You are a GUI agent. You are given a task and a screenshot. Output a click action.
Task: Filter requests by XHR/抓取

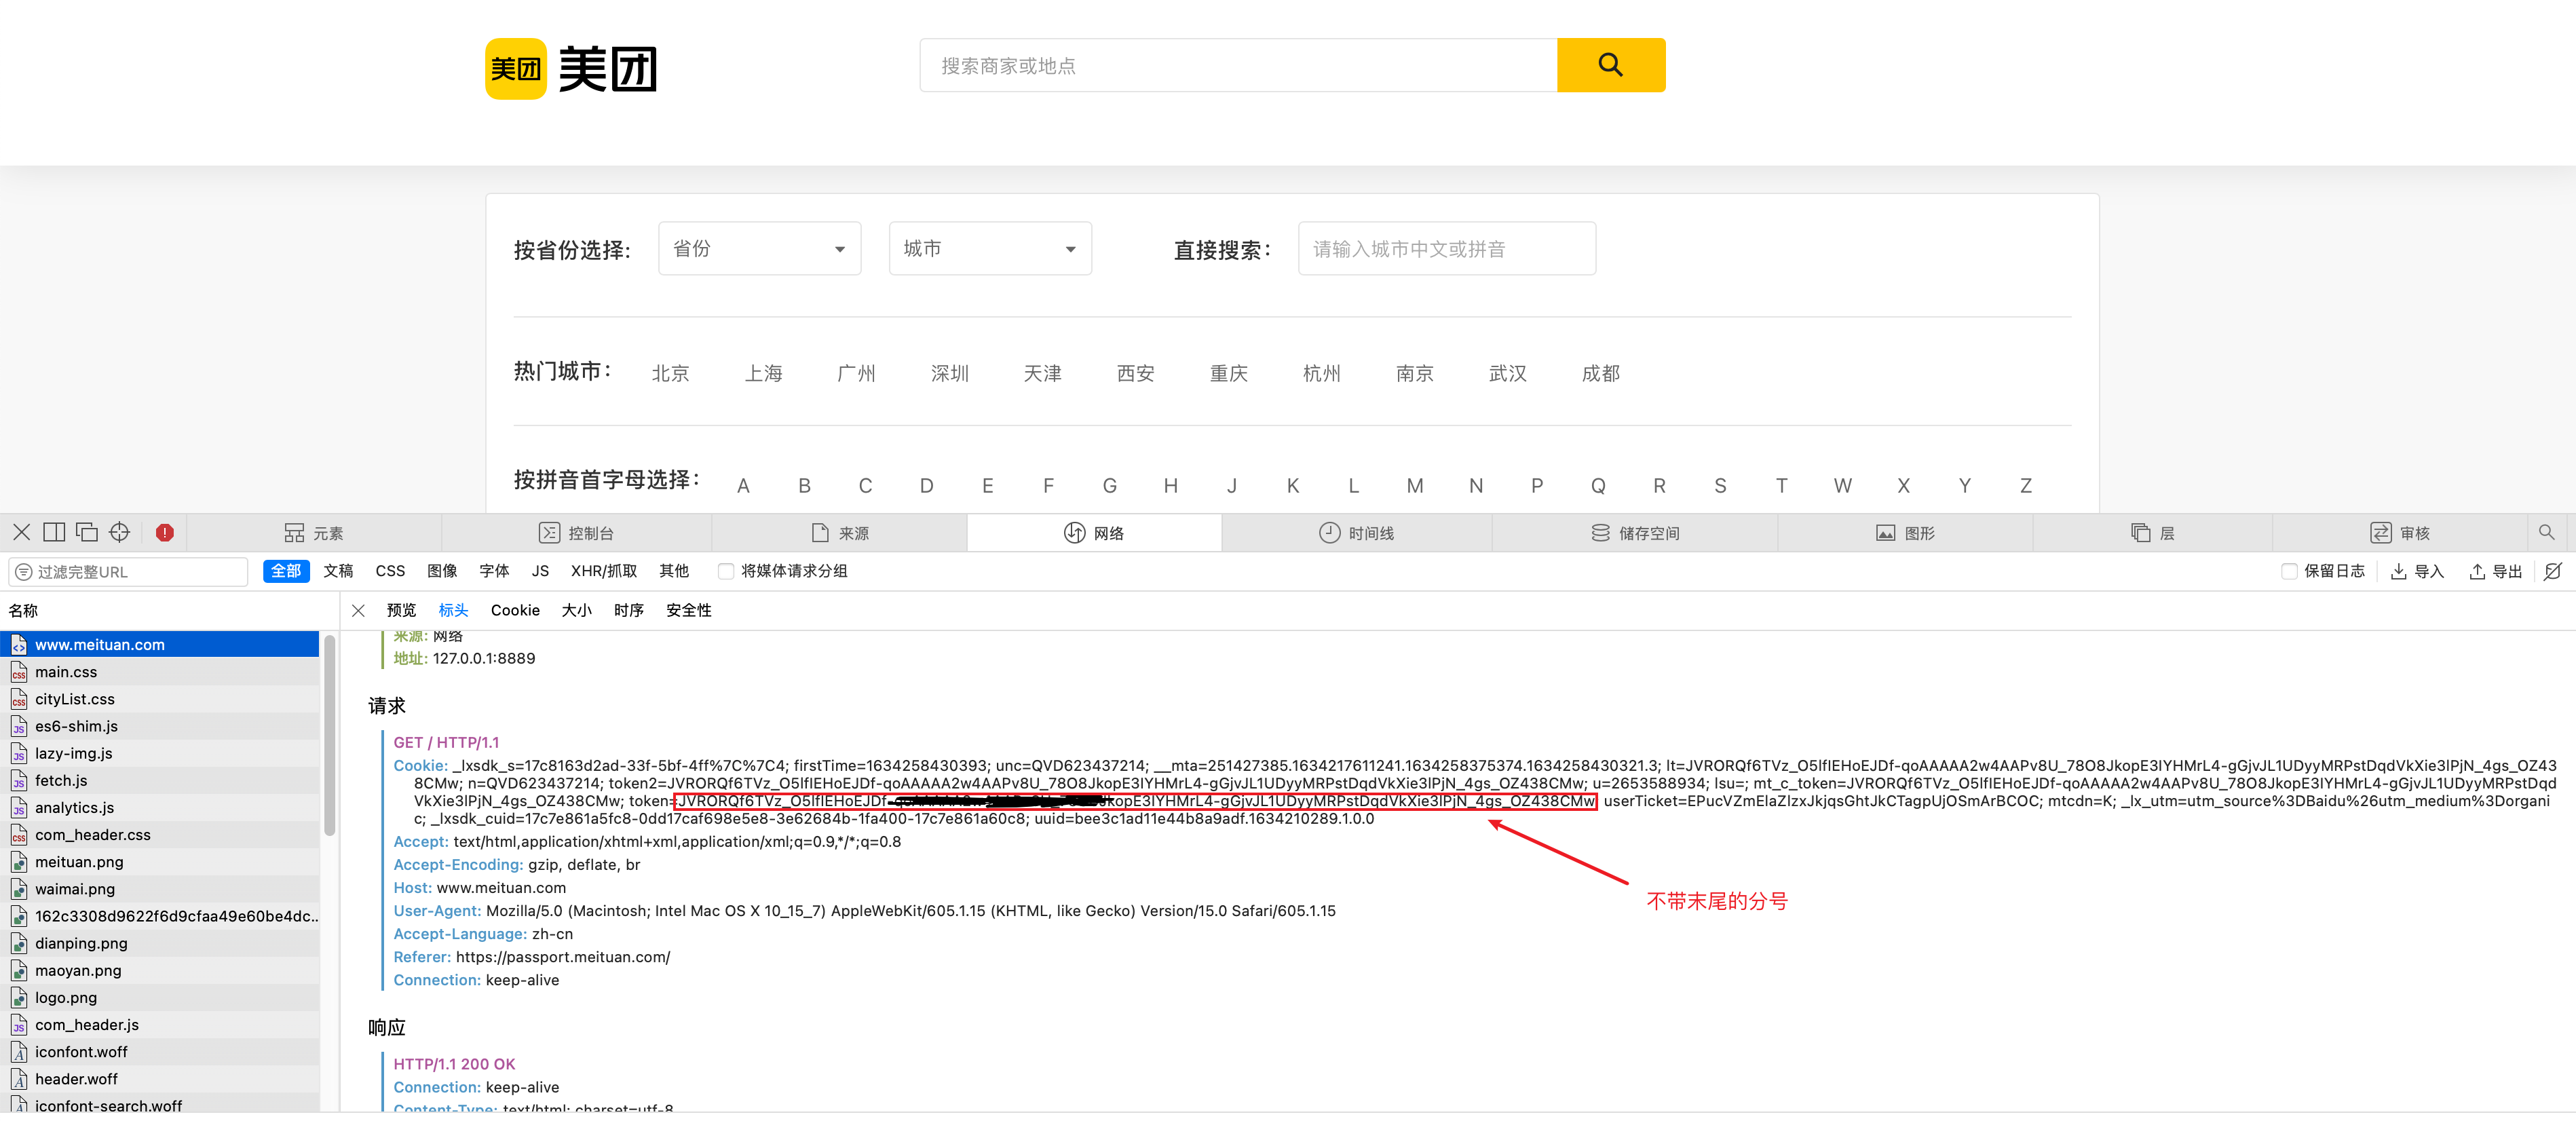click(604, 571)
